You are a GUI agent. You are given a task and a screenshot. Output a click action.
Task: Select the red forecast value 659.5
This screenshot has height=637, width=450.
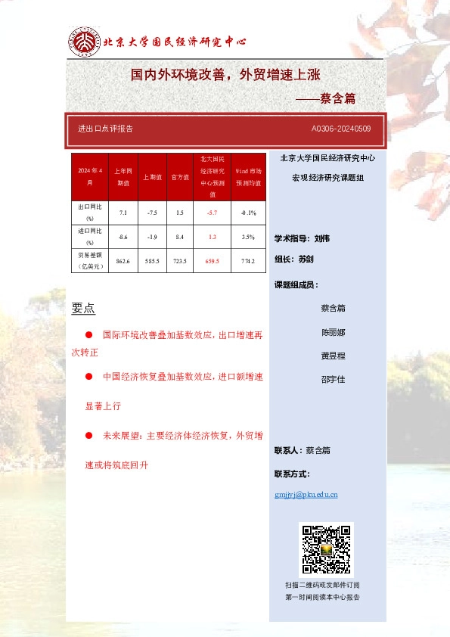(x=213, y=261)
